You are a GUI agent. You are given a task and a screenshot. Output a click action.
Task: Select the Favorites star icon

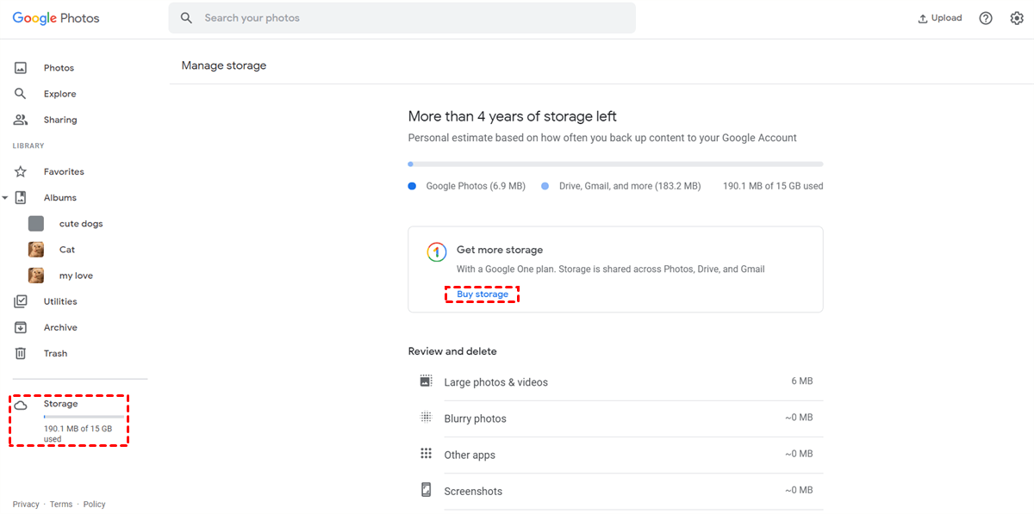point(21,171)
